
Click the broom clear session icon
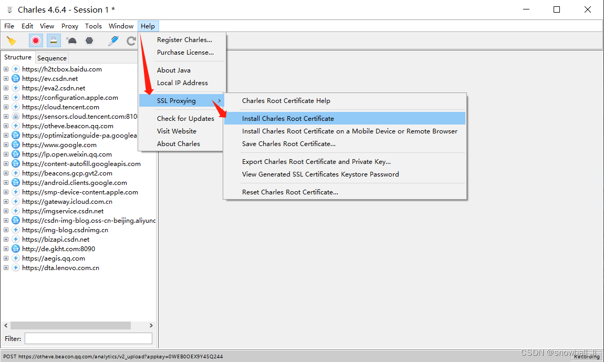click(x=12, y=40)
